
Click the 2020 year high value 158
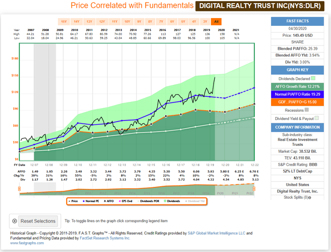222,34
